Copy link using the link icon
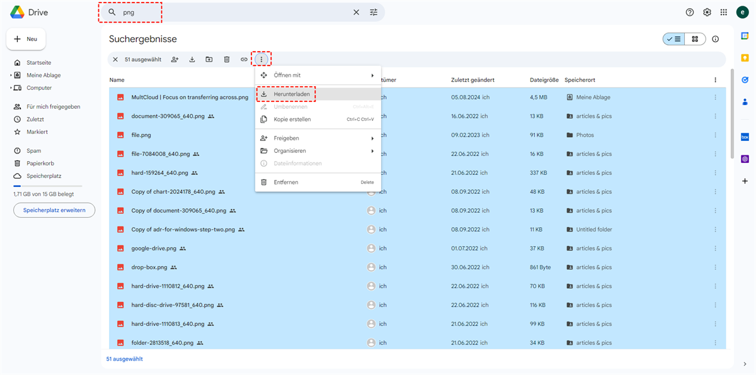The width and height of the screenshot is (756, 375). click(244, 60)
